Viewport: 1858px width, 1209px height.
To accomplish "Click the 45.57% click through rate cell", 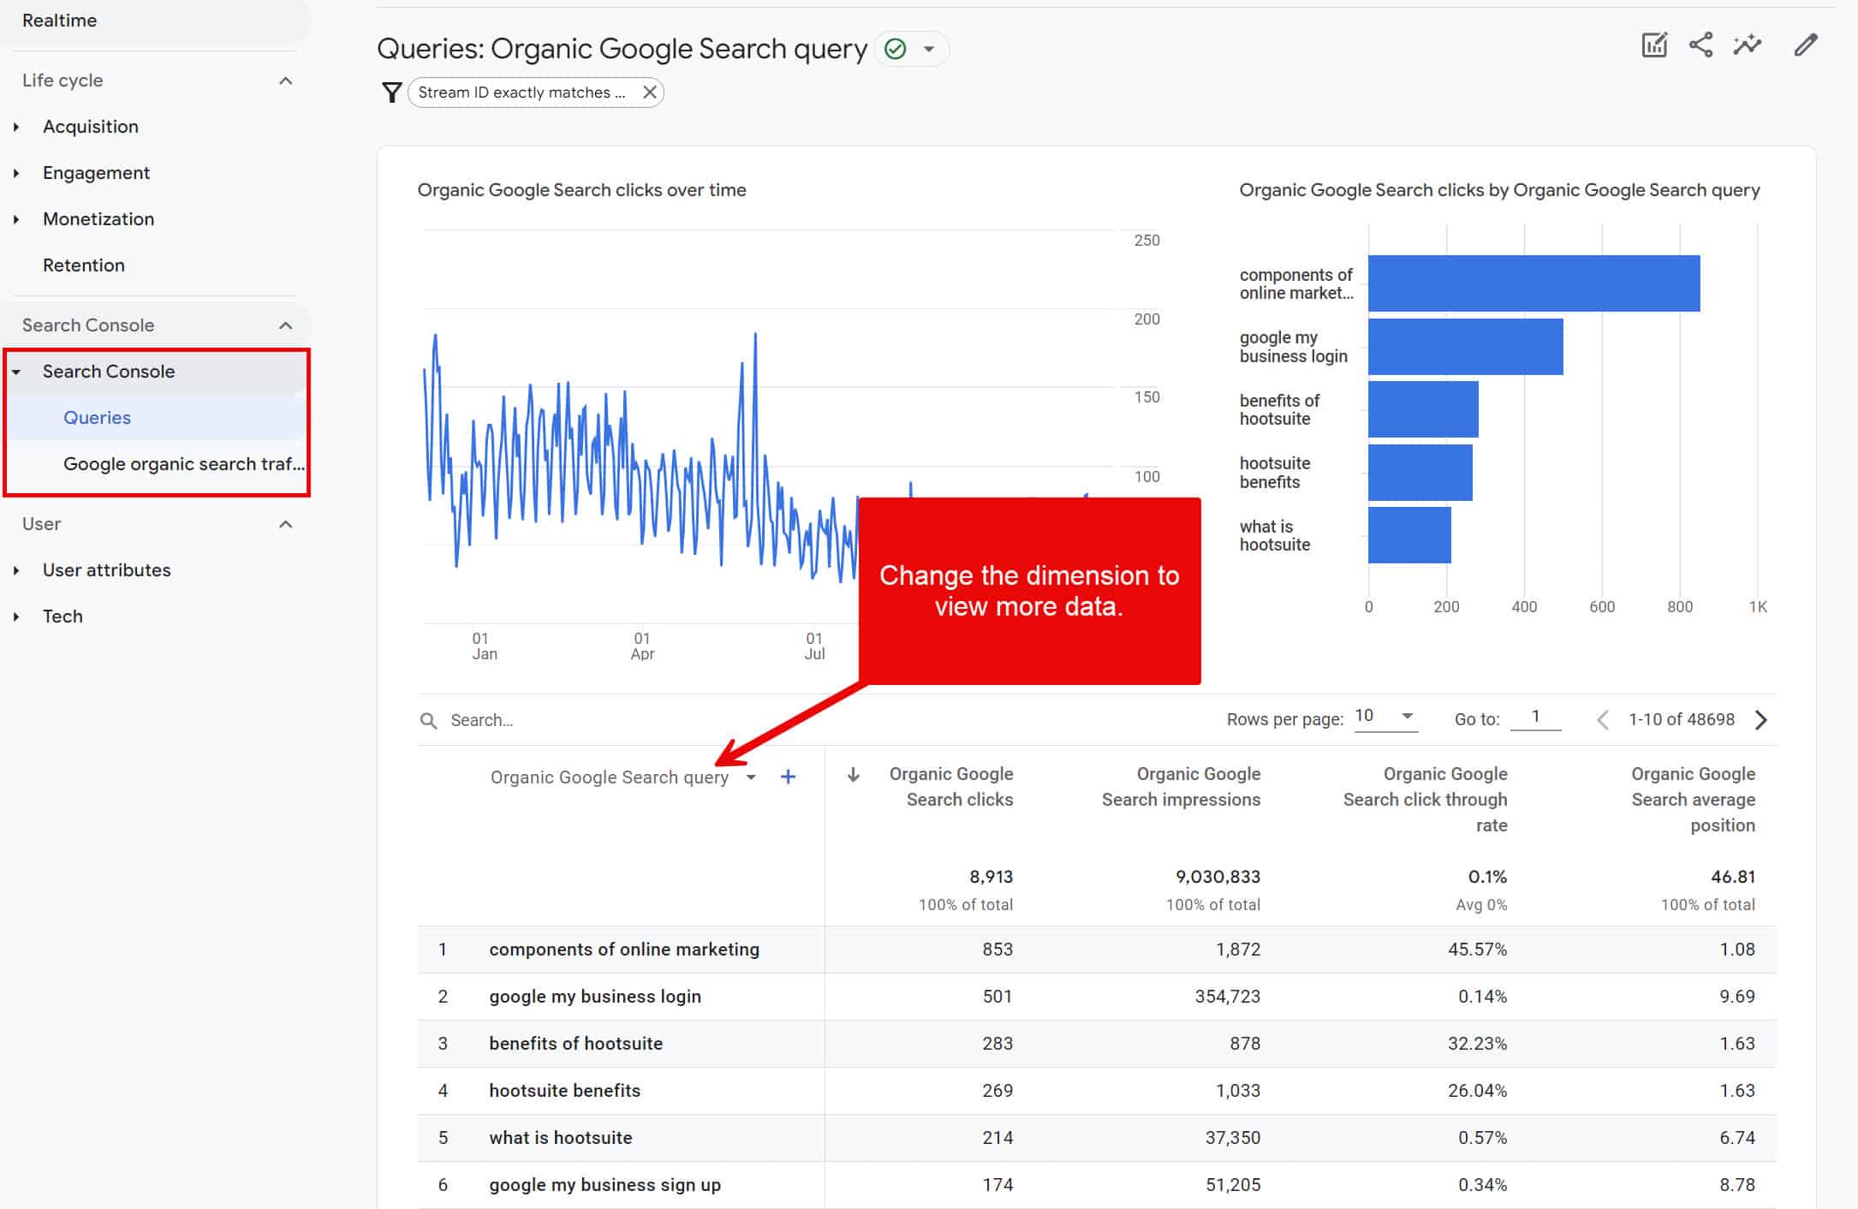I will tap(1477, 950).
